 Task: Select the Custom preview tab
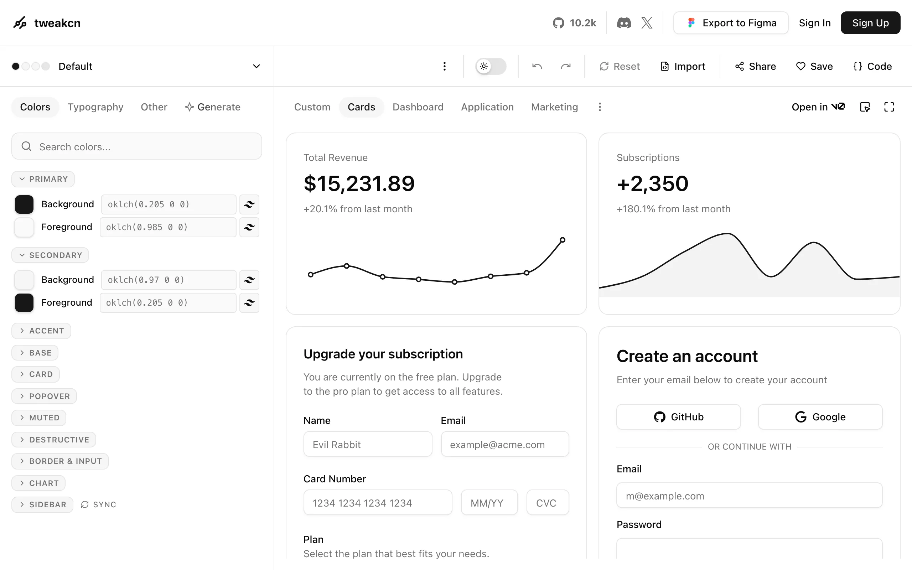click(312, 107)
